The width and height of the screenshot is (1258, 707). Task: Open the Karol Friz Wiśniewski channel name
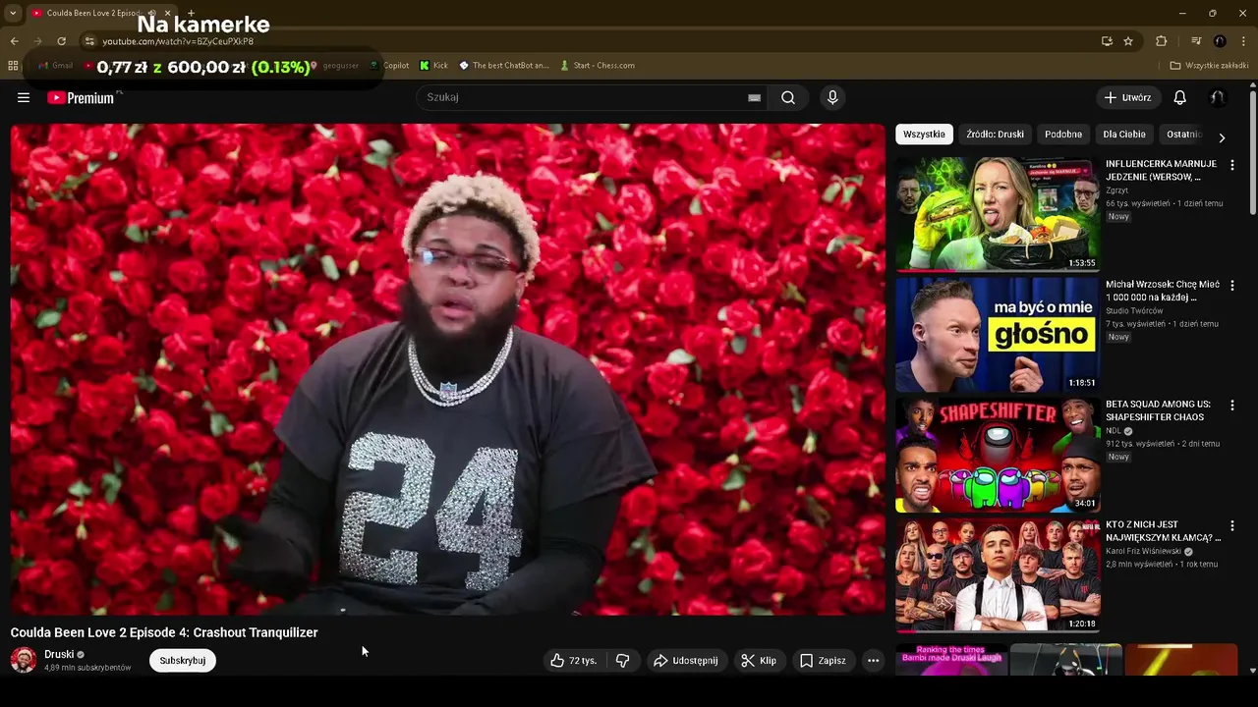pyautogui.click(x=1143, y=552)
